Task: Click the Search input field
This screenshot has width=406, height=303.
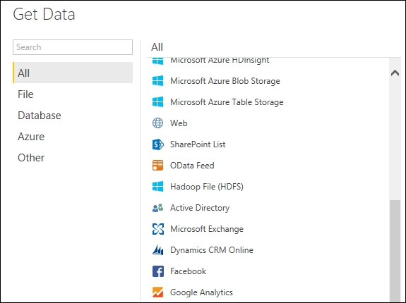Action: 73,47
